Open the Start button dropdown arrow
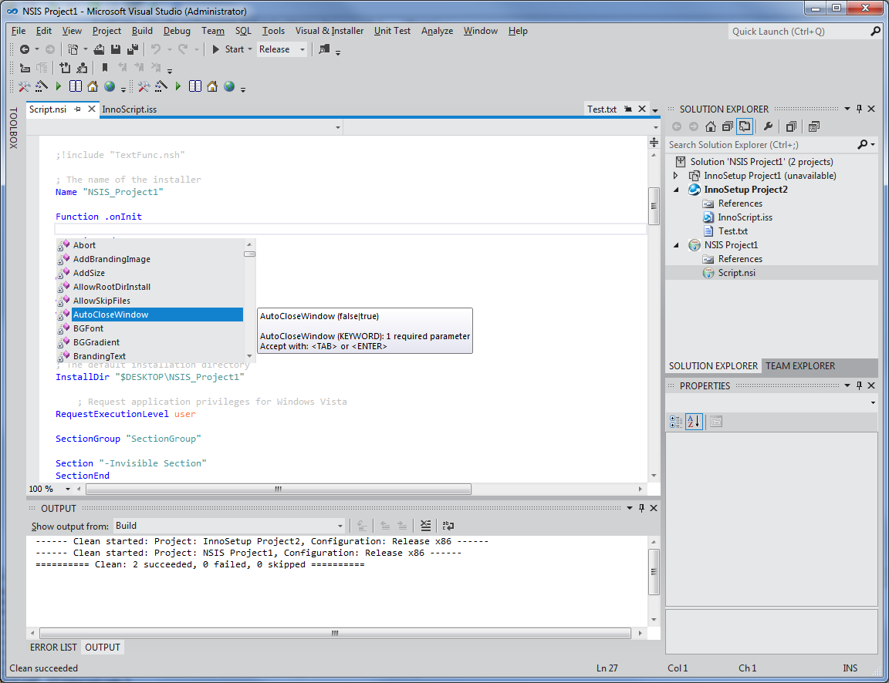Screen dimensions: 889x683 point(250,50)
